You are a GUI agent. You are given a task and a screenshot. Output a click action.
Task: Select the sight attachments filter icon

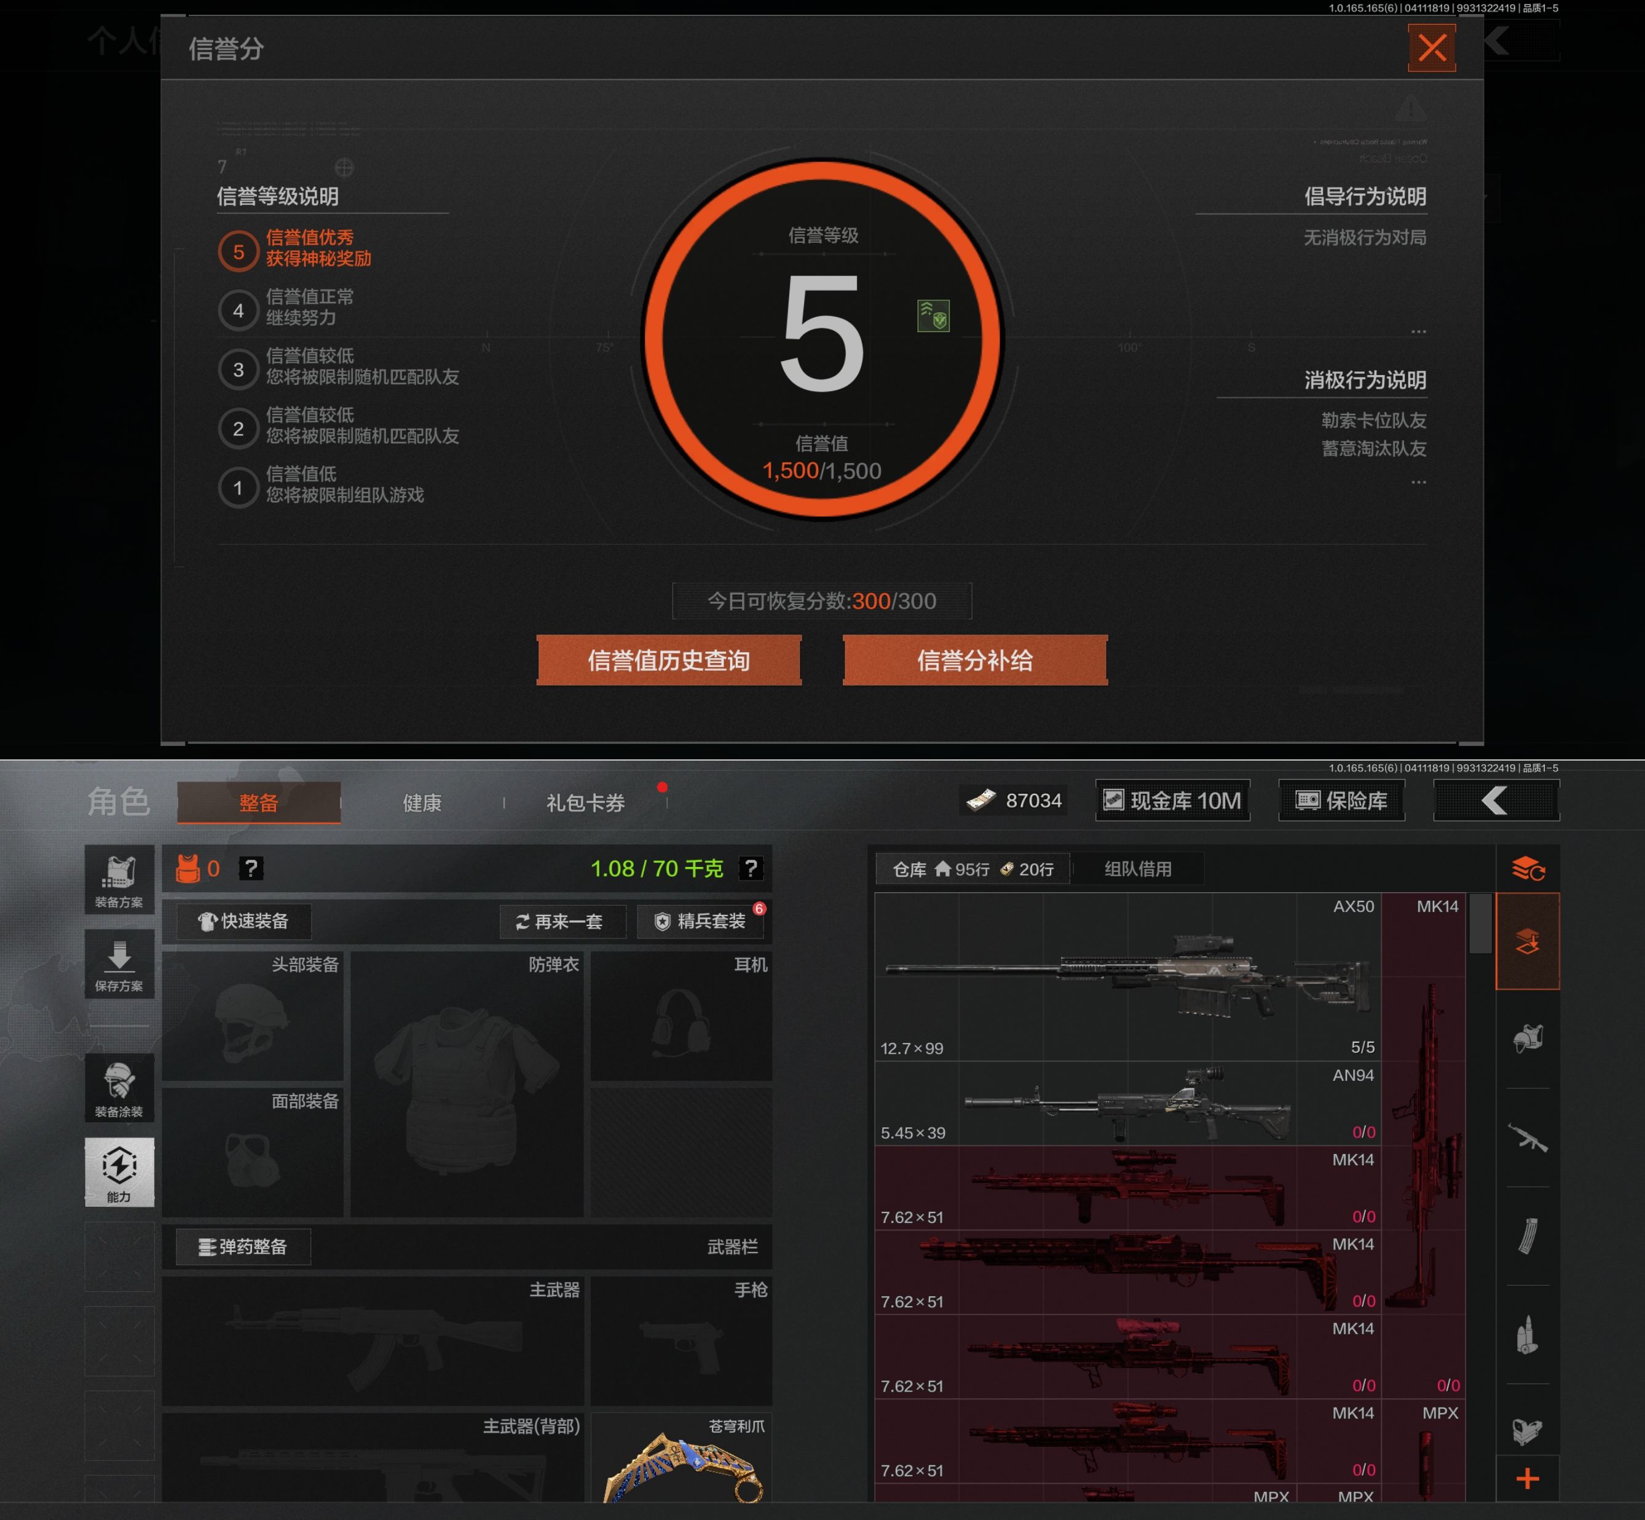pyautogui.click(x=1528, y=1431)
